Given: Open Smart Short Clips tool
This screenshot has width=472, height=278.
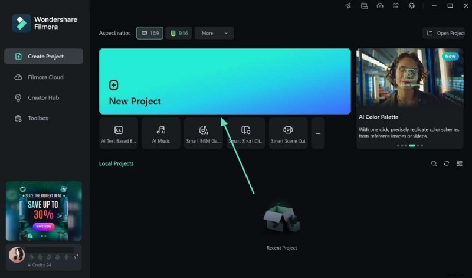Looking at the screenshot, I should coord(246,133).
